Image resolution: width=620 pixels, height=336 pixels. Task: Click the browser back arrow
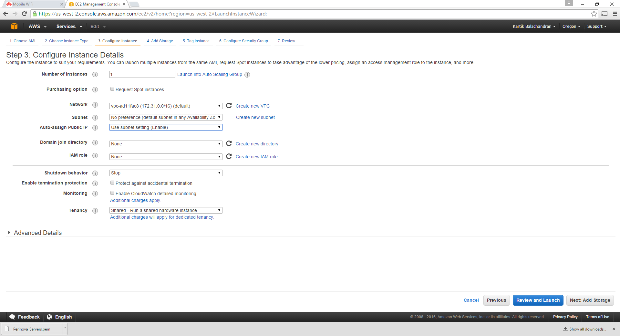pyautogui.click(x=5, y=14)
